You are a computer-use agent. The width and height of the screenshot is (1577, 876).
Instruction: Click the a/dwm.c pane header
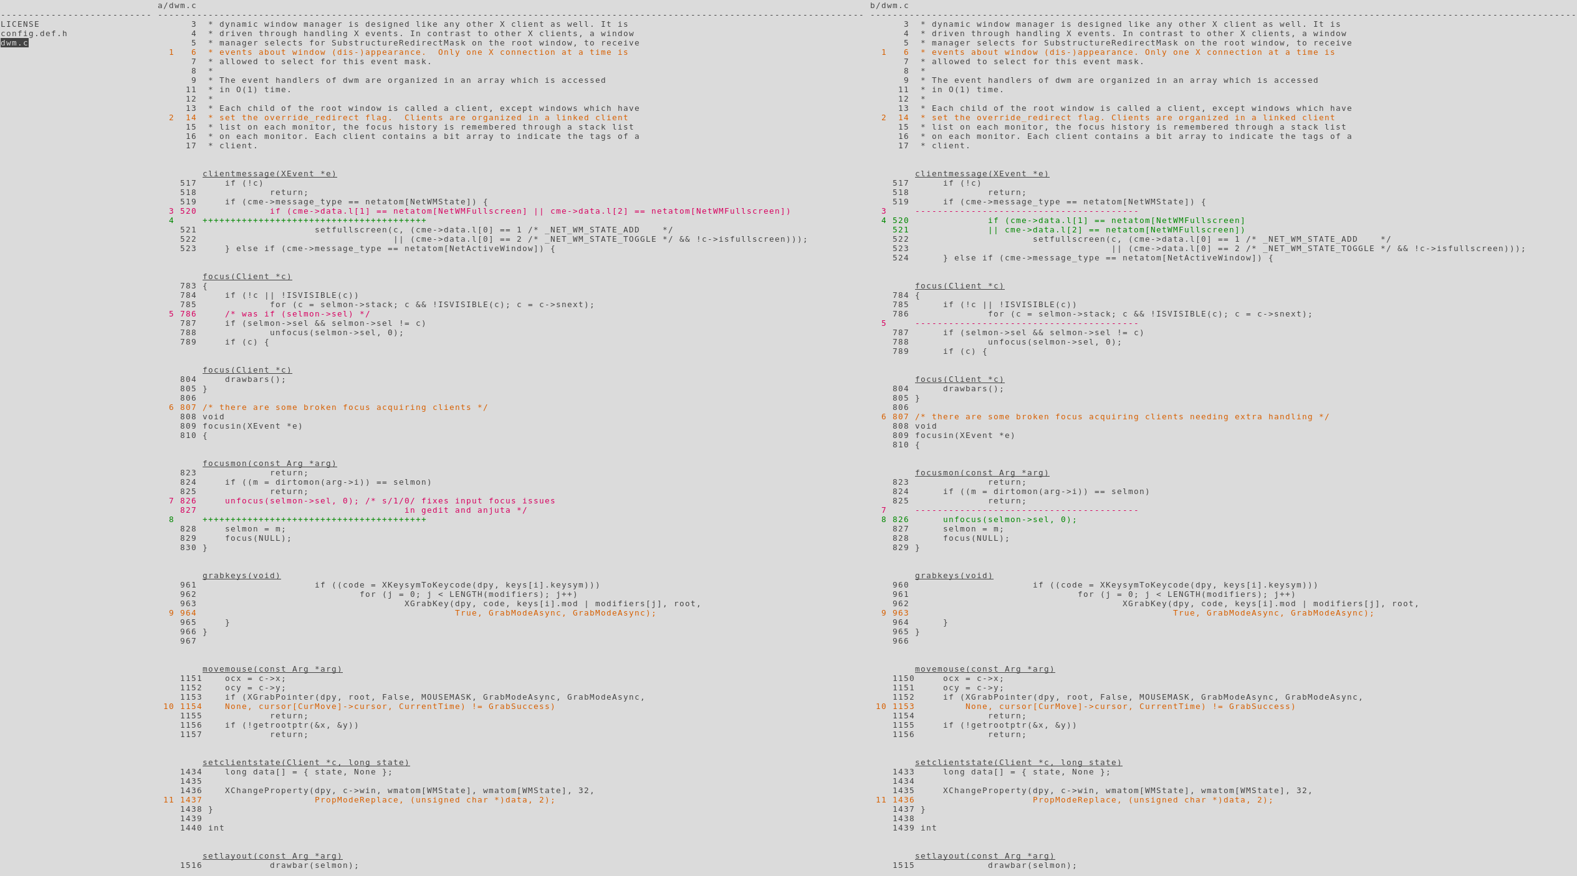click(176, 6)
